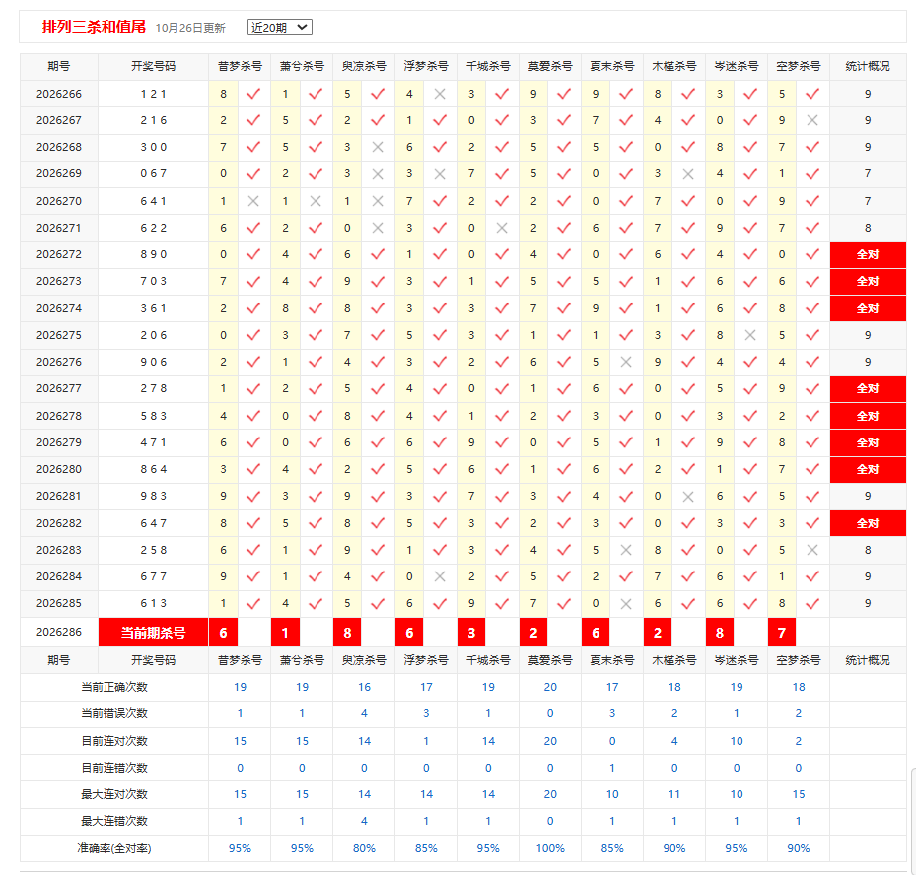Click the red check for 昔梦杀号 in row 2026266

(x=253, y=94)
